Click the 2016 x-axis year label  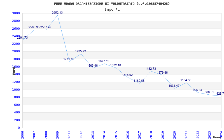tap(128, 135)
